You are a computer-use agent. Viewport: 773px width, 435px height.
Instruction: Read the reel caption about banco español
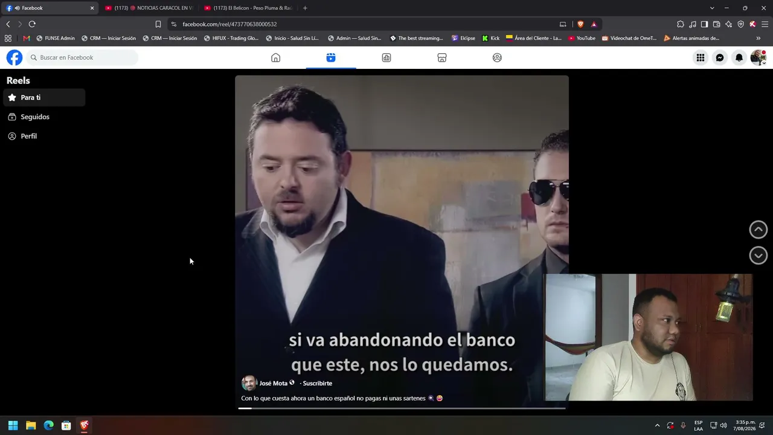pos(342,398)
